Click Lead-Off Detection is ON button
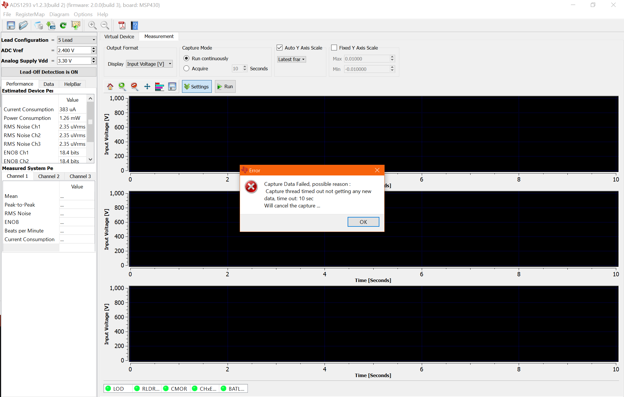 click(x=49, y=72)
